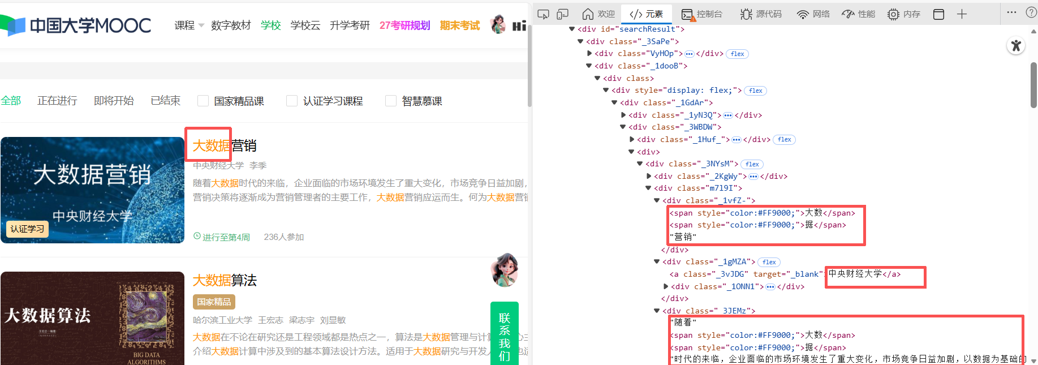Click 哈尔滨工业大学 school name

pos(222,320)
